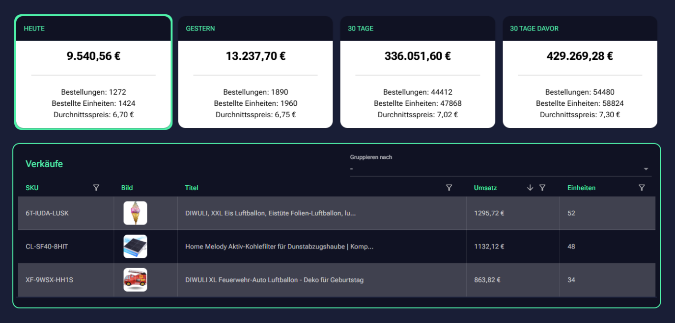Image resolution: width=675 pixels, height=323 pixels.
Task: Select the Heute period card
Action: pyautogui.click(x=93, y=72)
